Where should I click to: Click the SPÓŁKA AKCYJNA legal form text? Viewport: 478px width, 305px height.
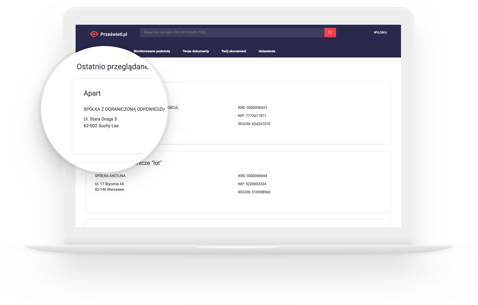point(110,176)
